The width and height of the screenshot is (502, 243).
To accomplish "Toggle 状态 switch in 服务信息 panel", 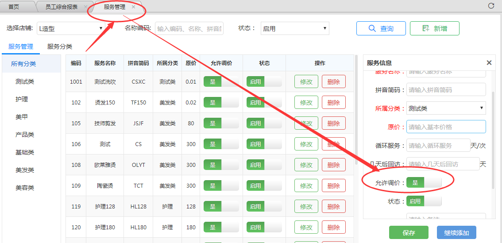I will pyautogui.click(x=424, y=201).
